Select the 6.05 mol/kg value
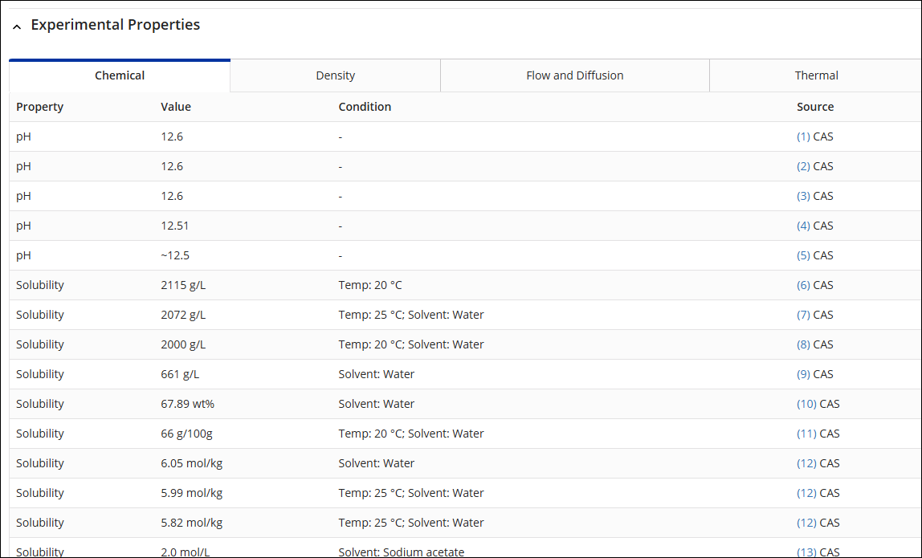Screen dimensions: 922x558 [192, 463]
